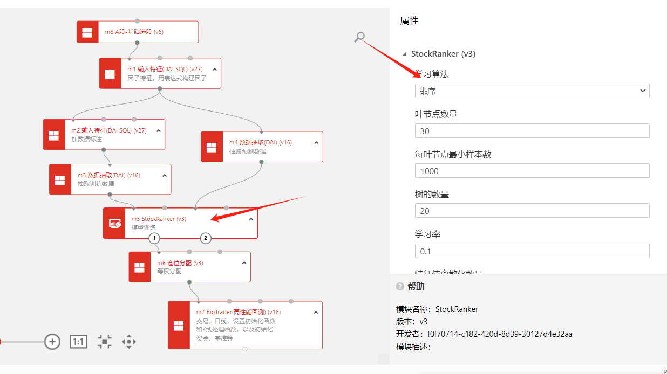Viewport: 667px width, 374px height.
Task: Select the m3 数据抽取(DAI) node title
Action: point(108,175)
